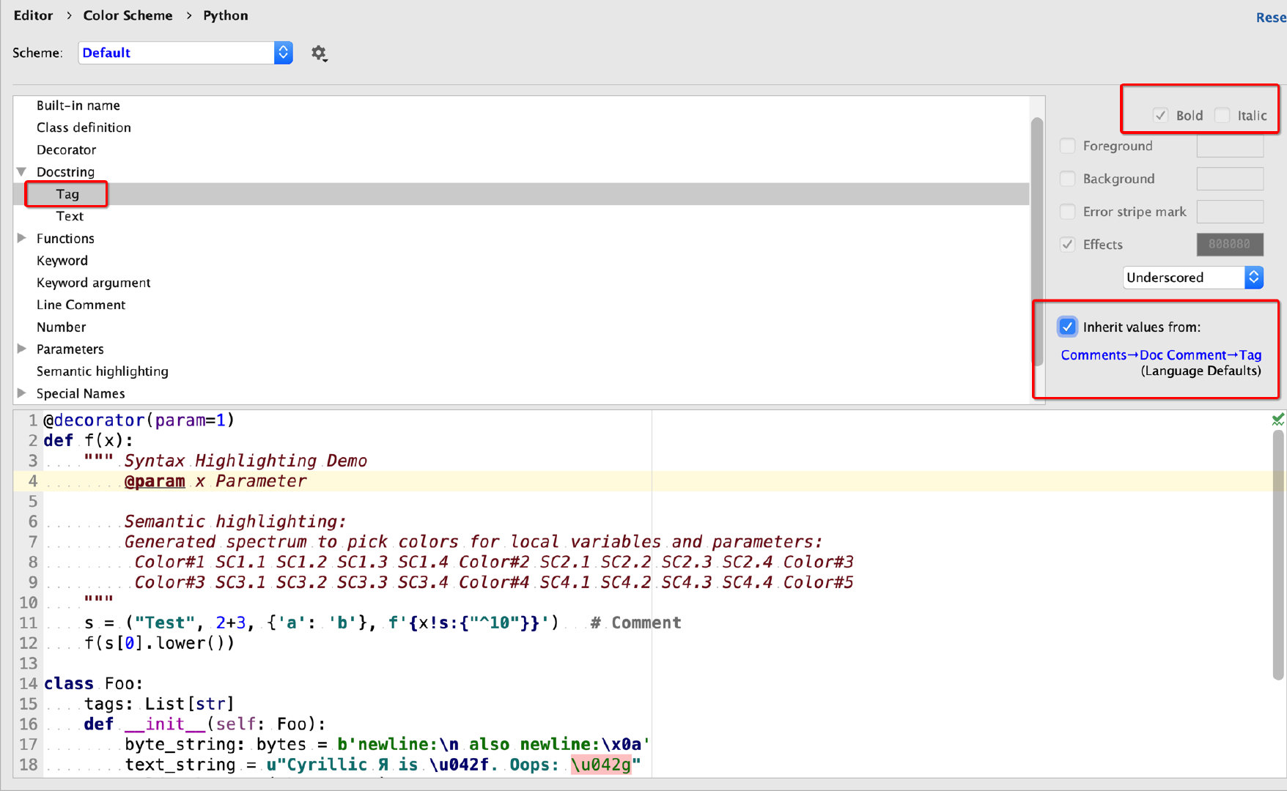Image resolution: width=1287 pixels, height=791 pixels.
Task: Go to Color Scheme breadcrumb
Action: [x=128, y=15]
